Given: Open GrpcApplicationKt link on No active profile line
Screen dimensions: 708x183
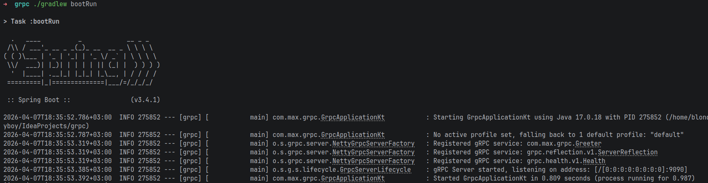Looking at the screenshot, I should [353, 135].
